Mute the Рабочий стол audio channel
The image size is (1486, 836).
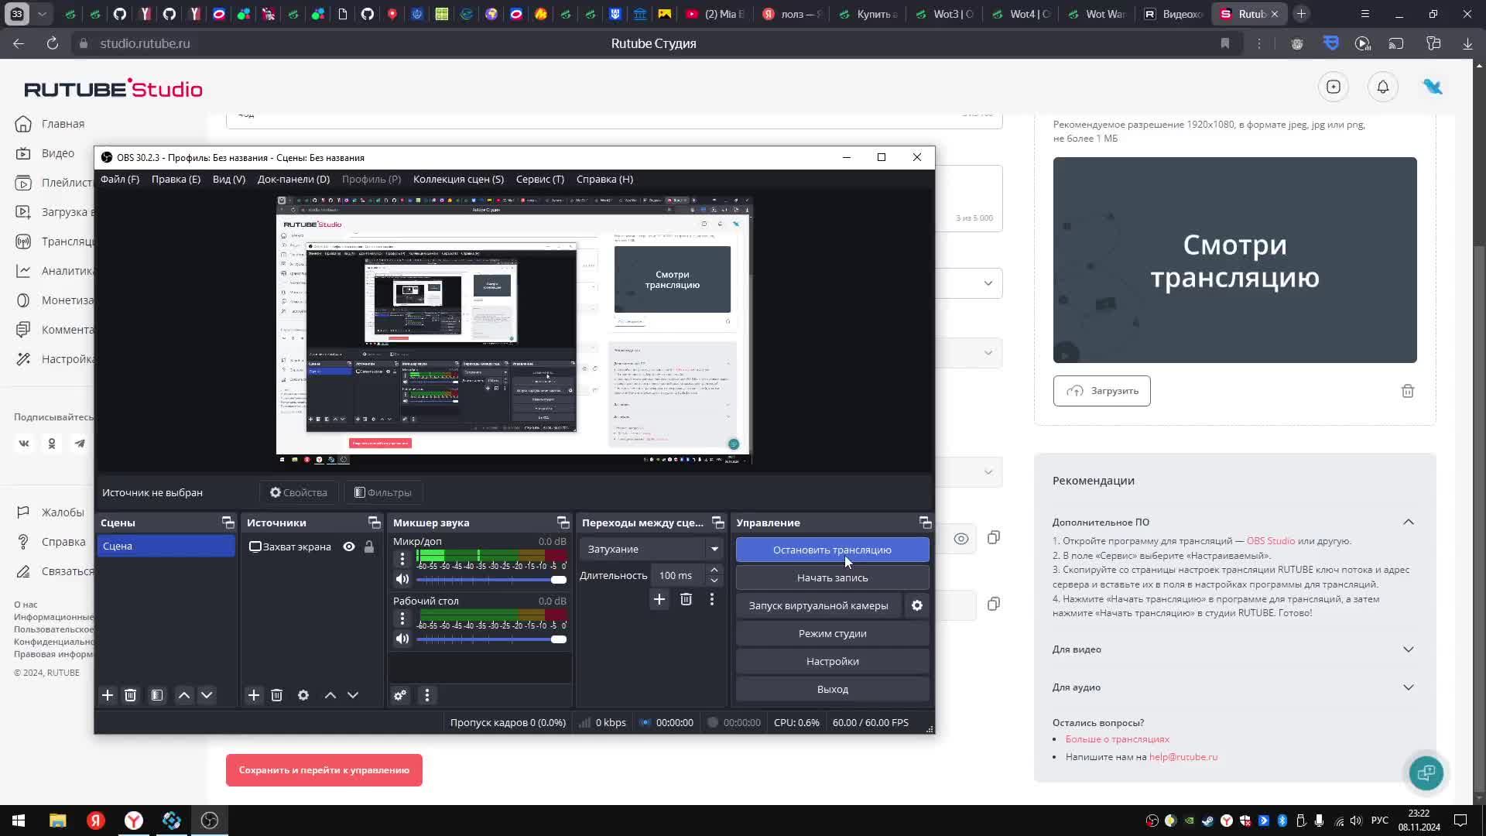click(x=402, y=639)
